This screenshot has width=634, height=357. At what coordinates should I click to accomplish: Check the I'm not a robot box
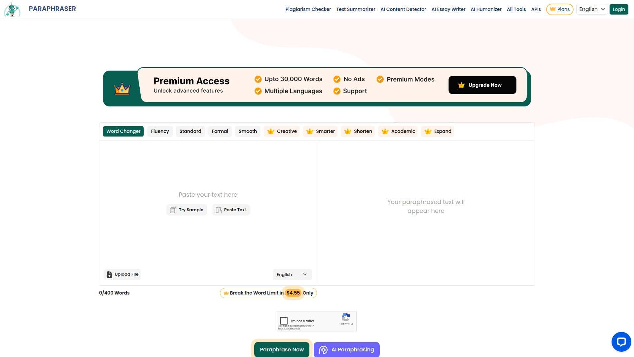284,321
